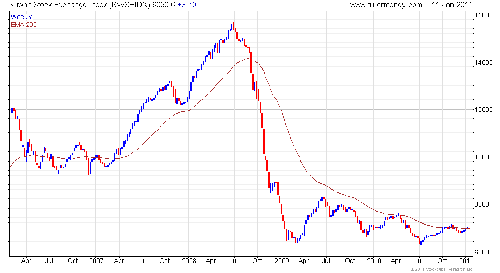The width and height of the screenshot is (500, 273).
Task: Select the red EMA 200 legend label
Action: coord(24,25)
